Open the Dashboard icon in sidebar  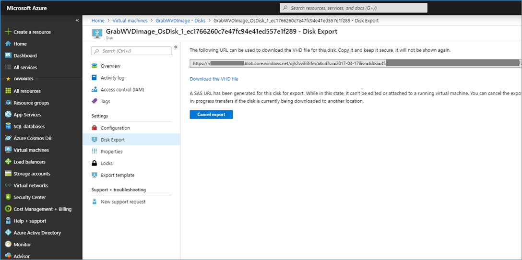pos(8,56)
